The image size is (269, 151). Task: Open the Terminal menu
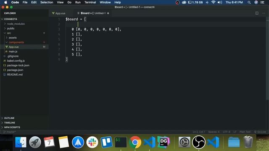pos(90,3)
